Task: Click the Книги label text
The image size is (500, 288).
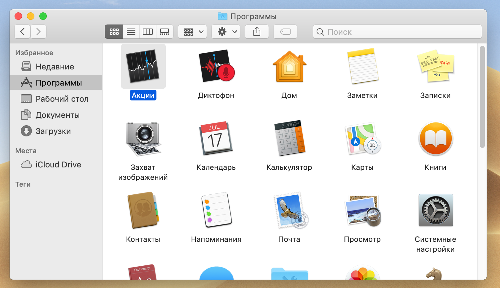Action: pyautogui.click(x=436, y=167)
